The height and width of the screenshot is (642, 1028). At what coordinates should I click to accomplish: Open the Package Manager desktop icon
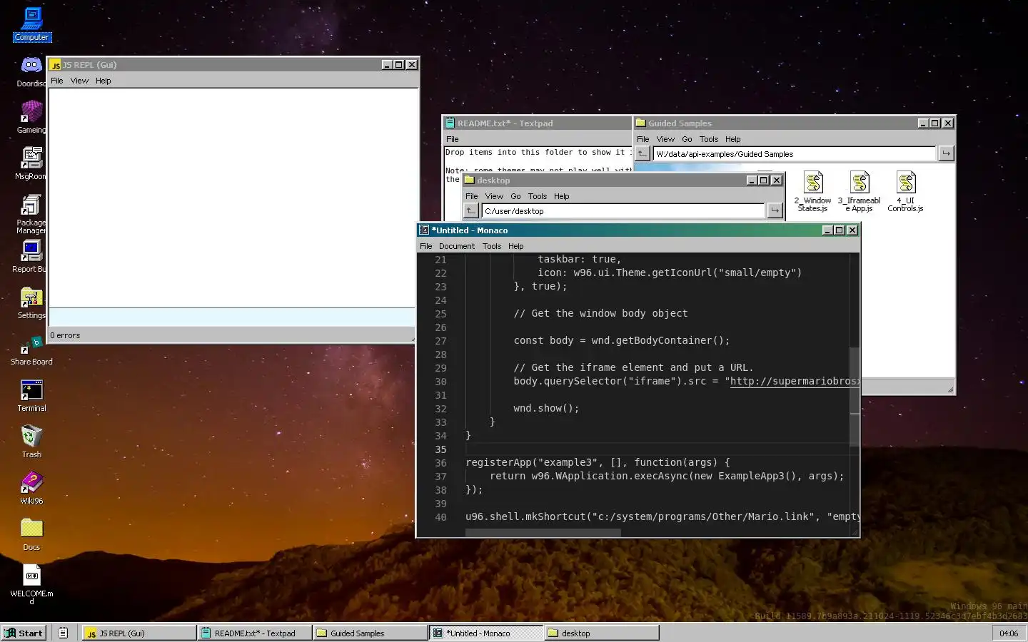[31, 213]
